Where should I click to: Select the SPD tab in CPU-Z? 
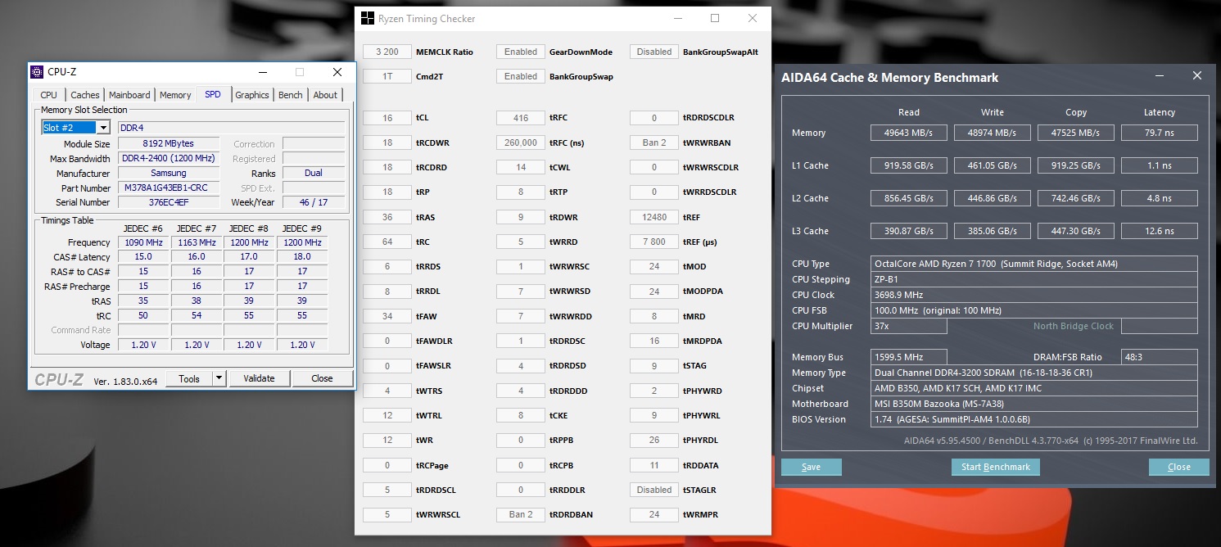pos(213,94)
